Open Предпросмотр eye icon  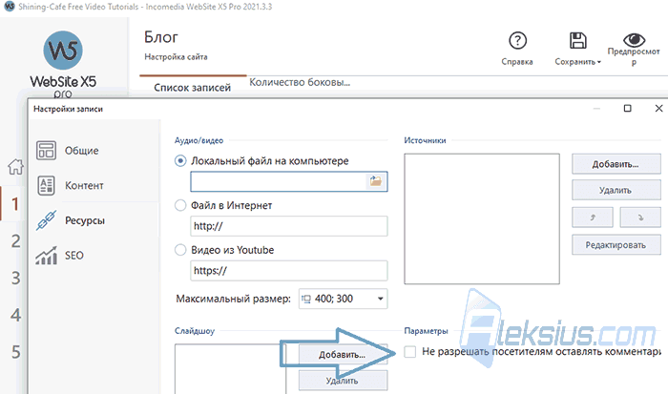click(634, 40)
